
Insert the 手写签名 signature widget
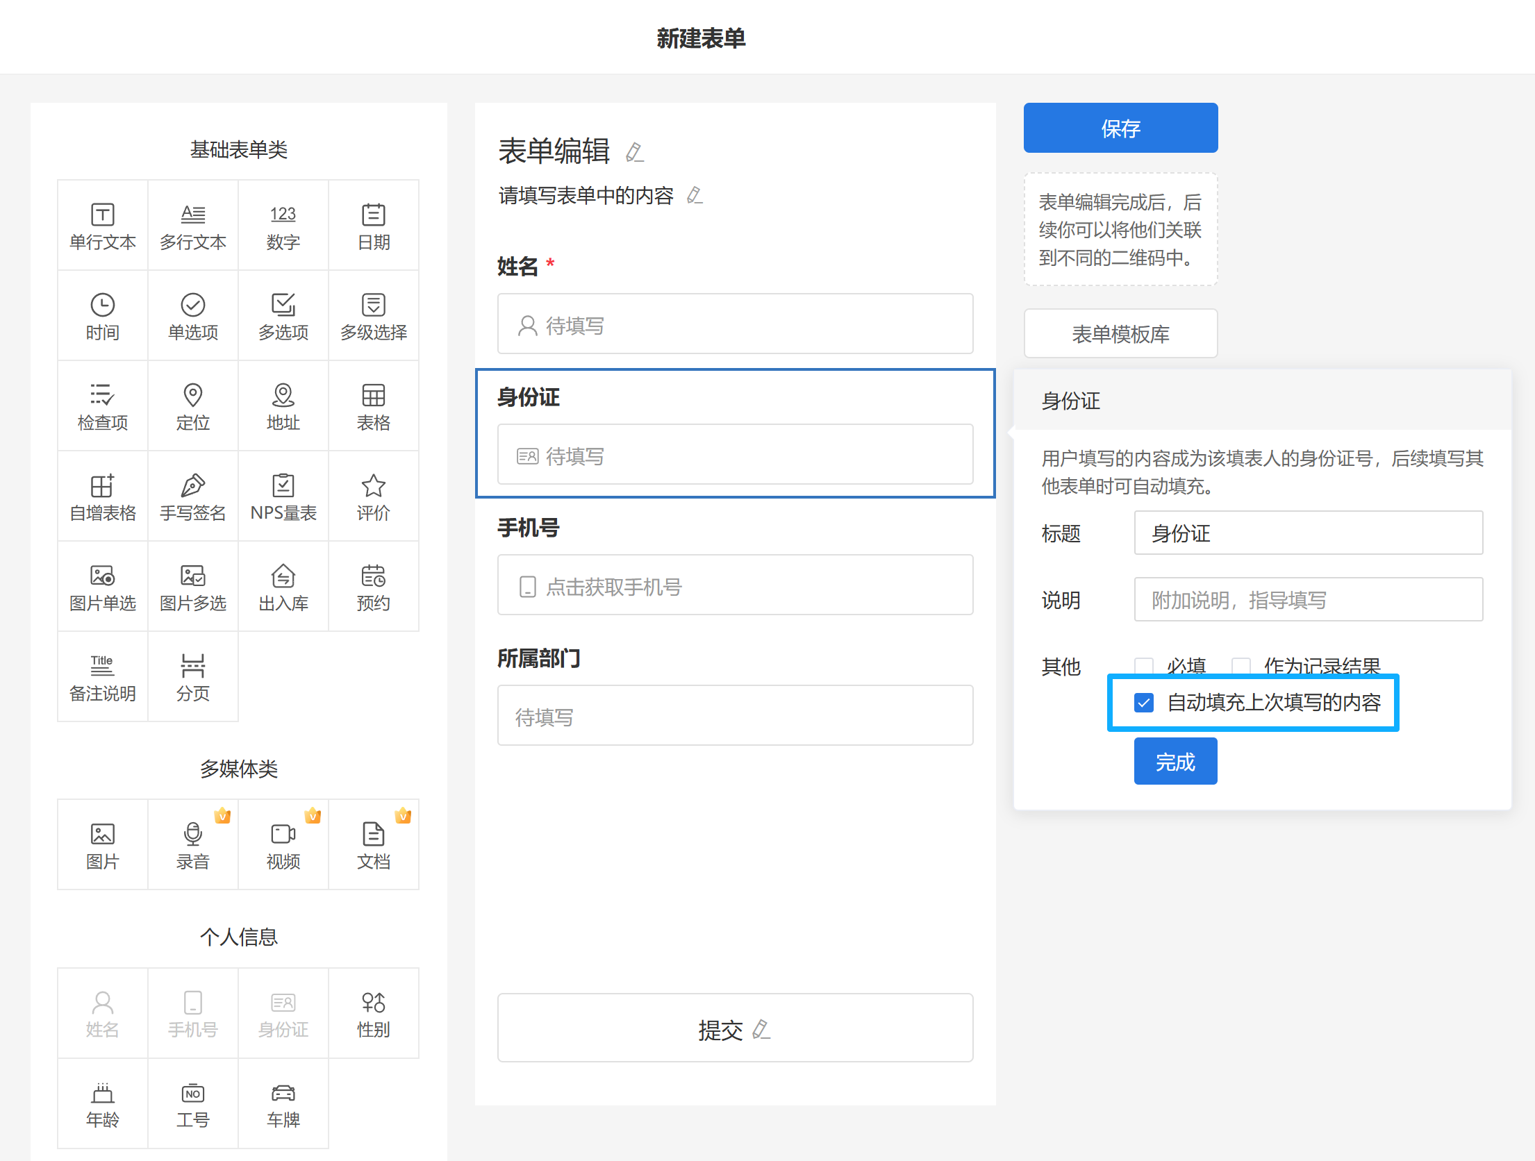(x=193, y=496)
